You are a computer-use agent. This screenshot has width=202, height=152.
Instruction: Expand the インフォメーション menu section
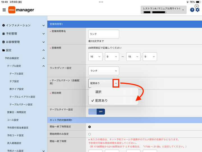coord(24,25)
